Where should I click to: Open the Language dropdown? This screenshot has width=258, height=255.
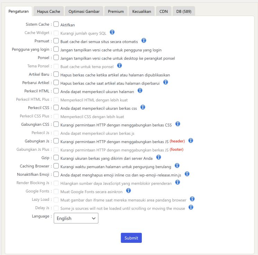click(76, 218)
